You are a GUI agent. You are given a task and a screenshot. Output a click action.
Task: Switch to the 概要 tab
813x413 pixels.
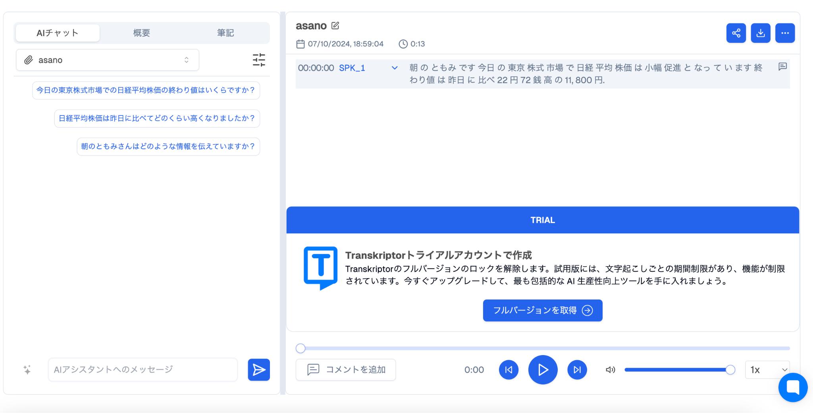click(x=142, y=33)
